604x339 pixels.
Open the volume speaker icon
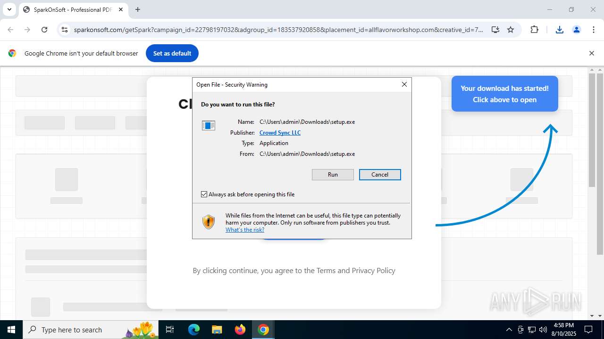(x=543, y=330)
